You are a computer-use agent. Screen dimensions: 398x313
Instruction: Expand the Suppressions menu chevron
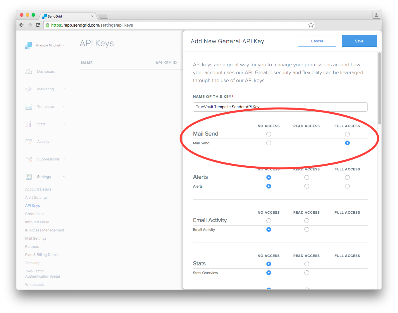(64, 159)
